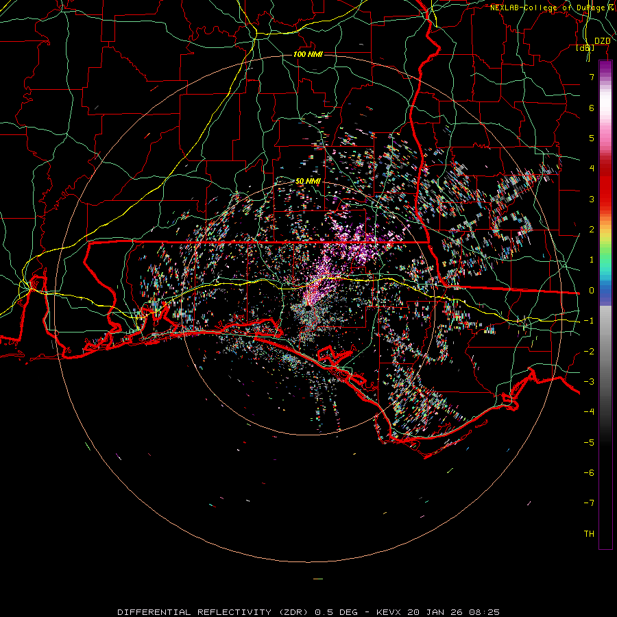Click the DZD product label above the scale
Image resolution: width=617 pixels, height=617 pixels.
tap(603, 41)
